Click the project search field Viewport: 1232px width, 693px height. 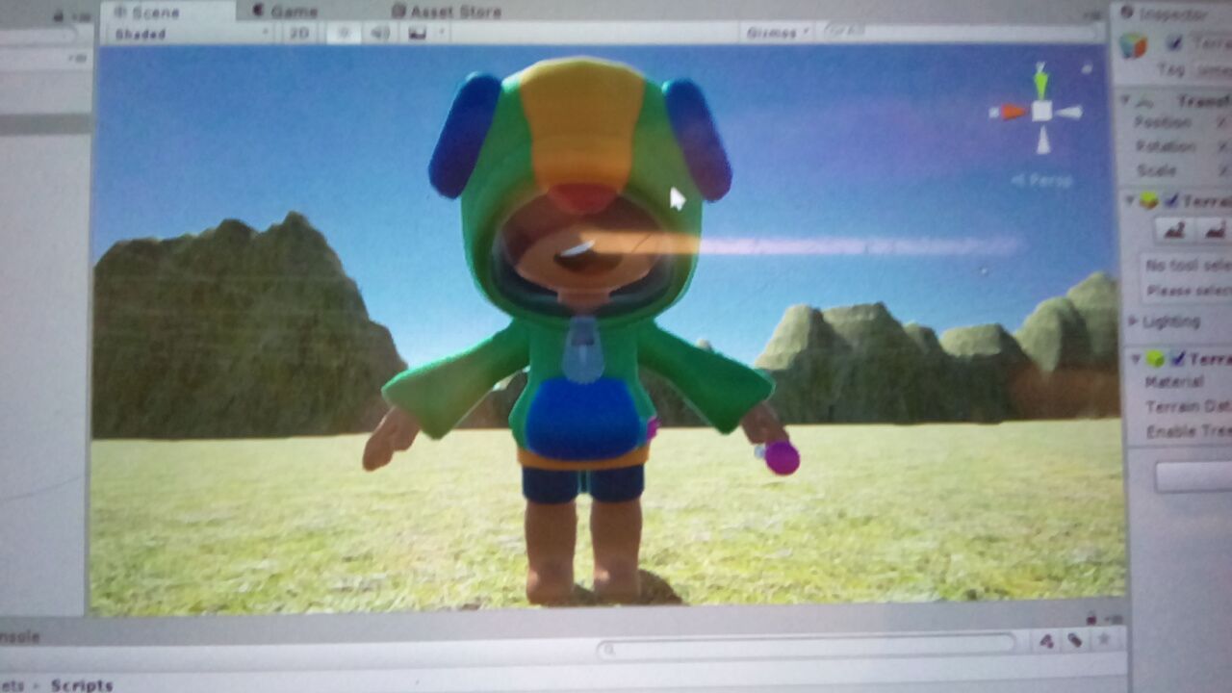[x=807, y=646]
